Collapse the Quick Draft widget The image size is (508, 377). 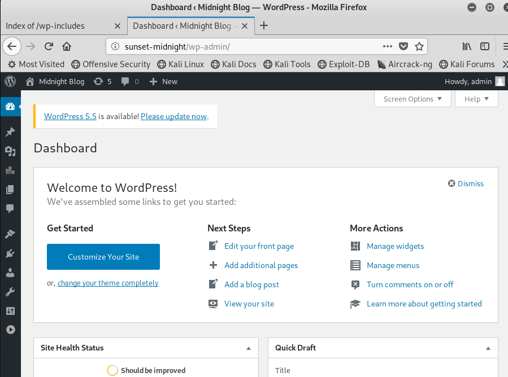point(488,348)
